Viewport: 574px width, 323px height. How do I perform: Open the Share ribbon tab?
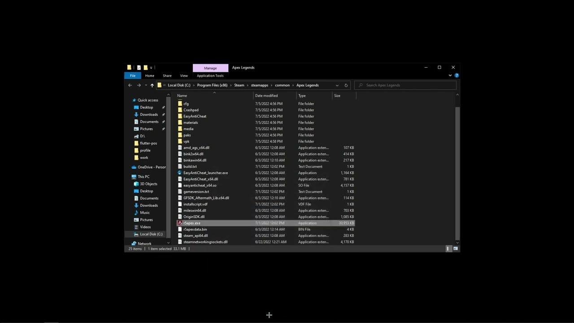pos(167,75)
